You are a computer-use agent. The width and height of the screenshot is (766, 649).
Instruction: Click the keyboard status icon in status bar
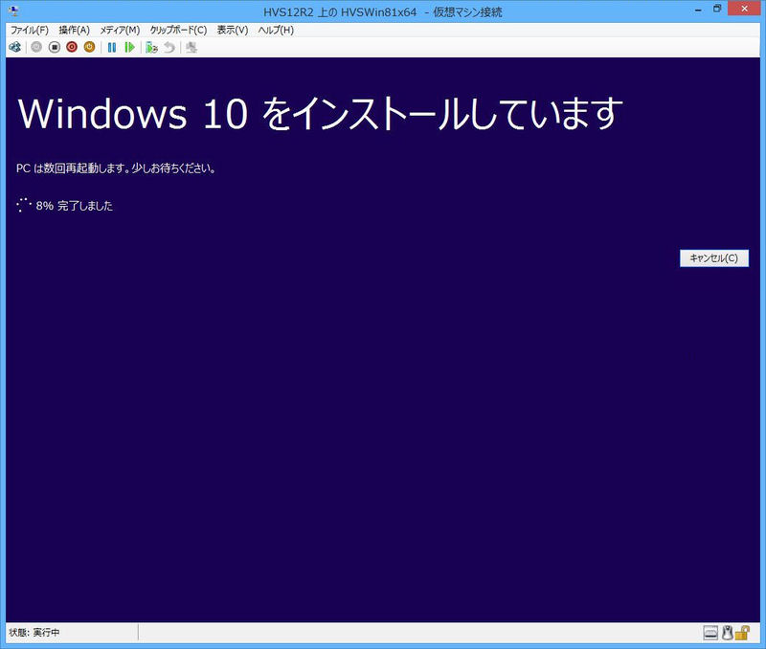[710, 633]
